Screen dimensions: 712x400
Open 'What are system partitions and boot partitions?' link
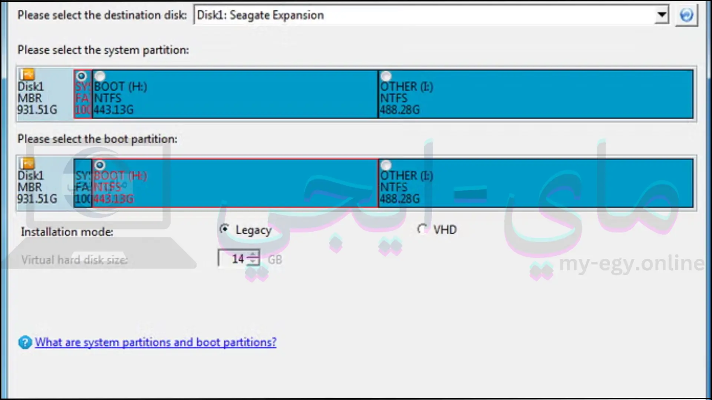click(156, 342)
